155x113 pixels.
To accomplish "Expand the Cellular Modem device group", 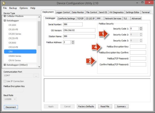I will 5,16.
